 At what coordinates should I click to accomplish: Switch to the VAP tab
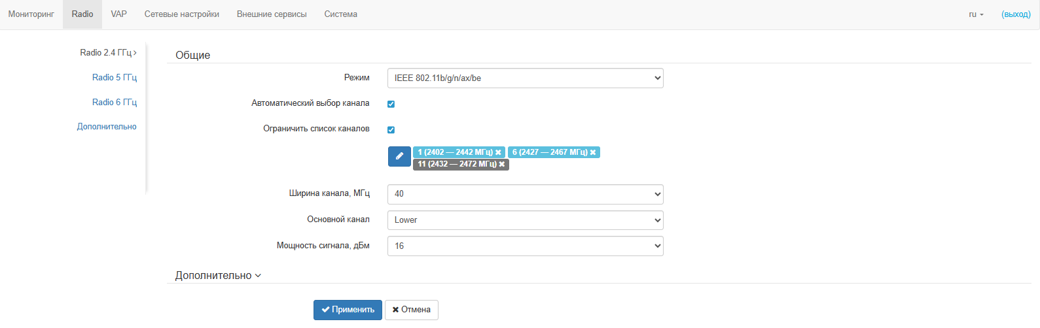[118, 14]
